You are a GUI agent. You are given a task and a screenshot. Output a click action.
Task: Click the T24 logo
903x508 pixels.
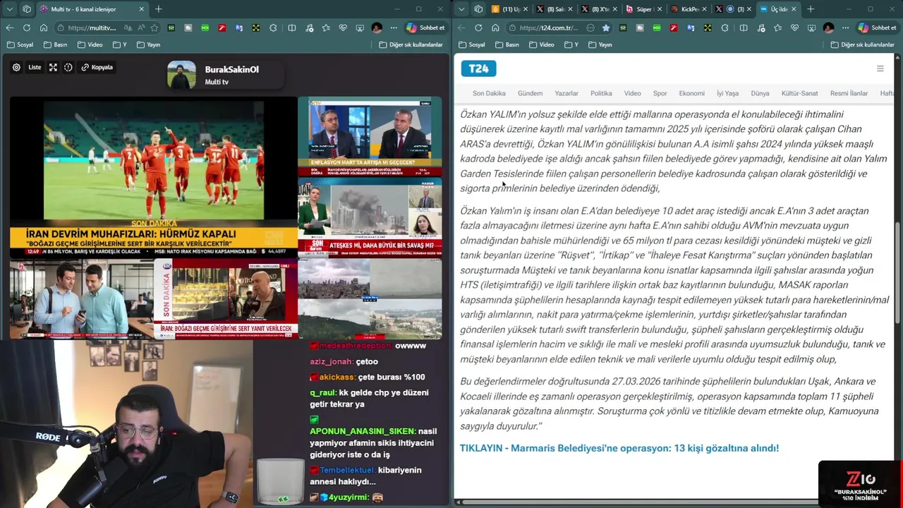(x=479, y=68)
